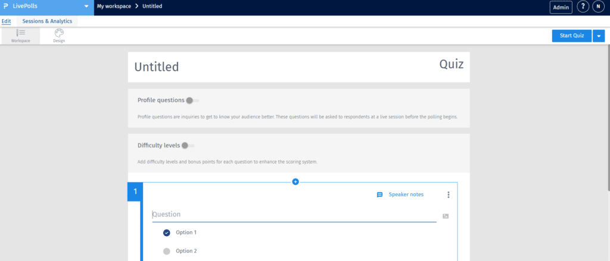610x261 pixels.
Task: Select the Edit tab
Action: point(7,21)
